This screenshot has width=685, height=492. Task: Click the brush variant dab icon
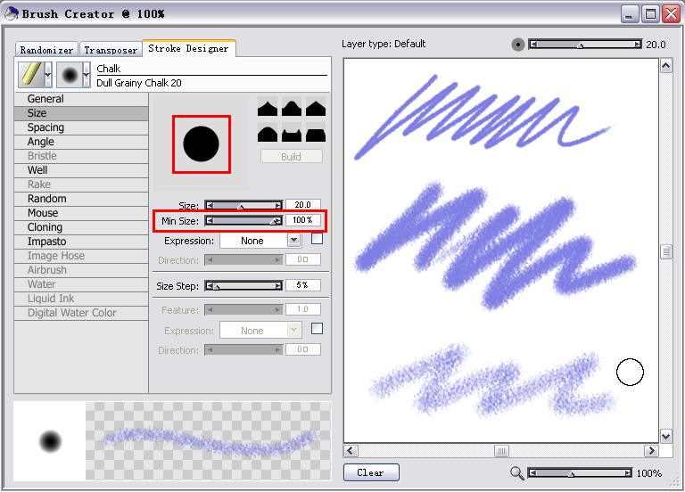click(x=69, y=75)
